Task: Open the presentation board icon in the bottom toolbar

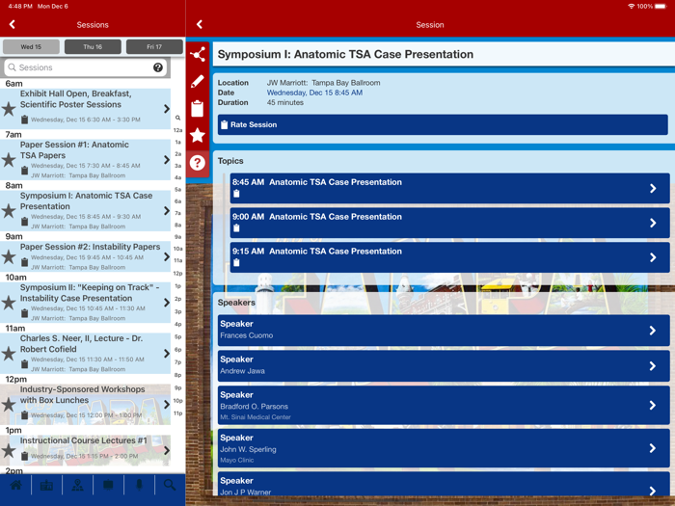Action: (108, 486)
